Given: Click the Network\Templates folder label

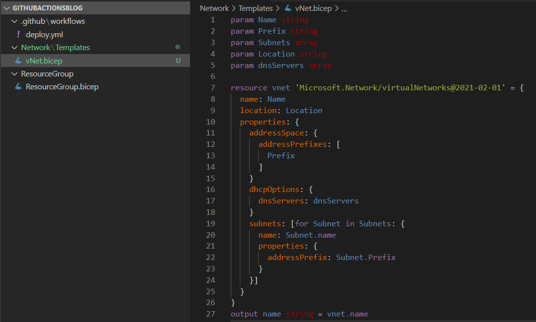Looking at the screenshot, I should (56, 48).
